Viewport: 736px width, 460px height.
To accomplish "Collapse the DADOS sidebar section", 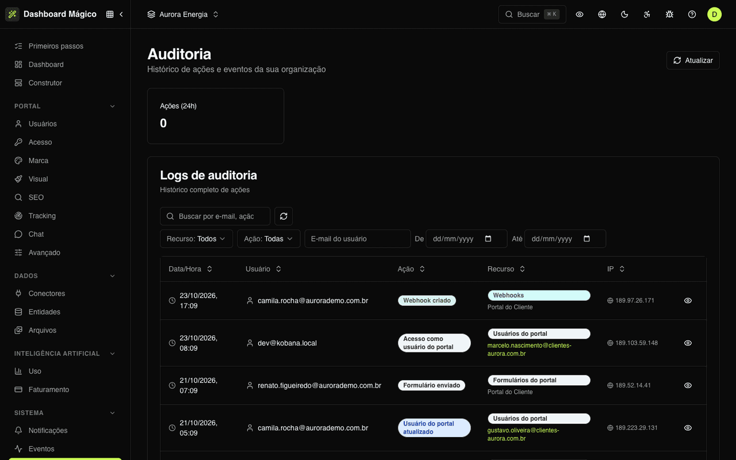I will (65, 276).
